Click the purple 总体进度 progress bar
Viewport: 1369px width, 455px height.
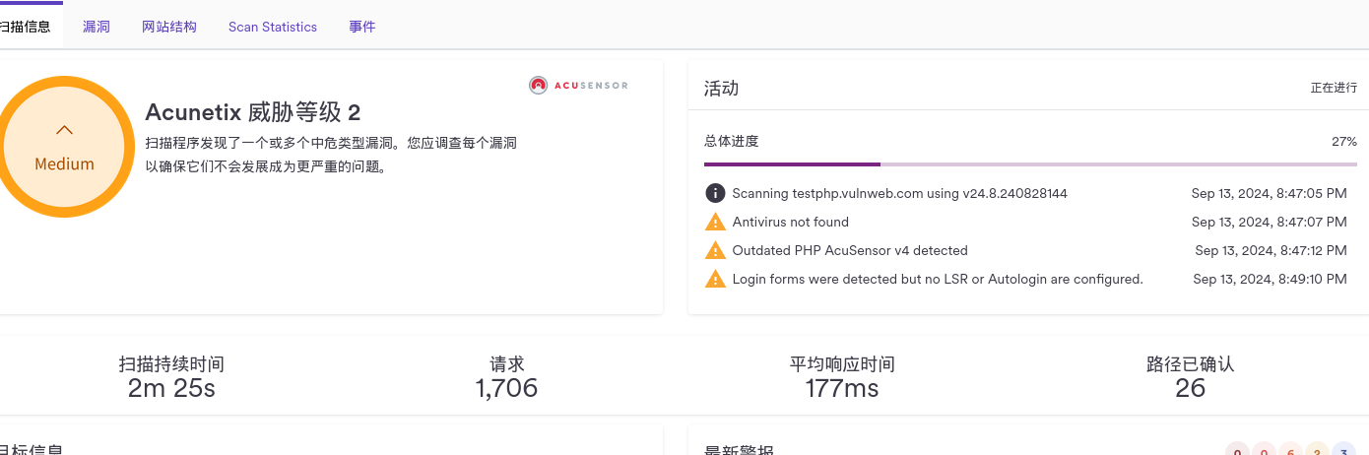click(x=1030, y=164)
